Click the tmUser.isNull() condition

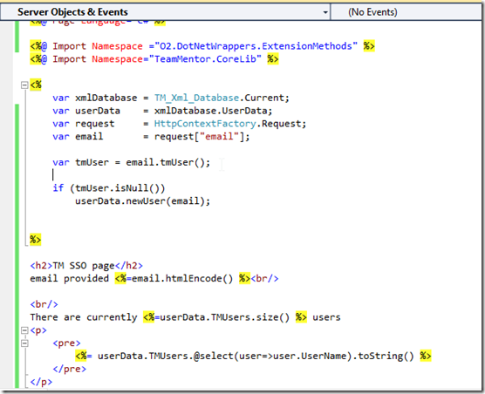[117, 188]
